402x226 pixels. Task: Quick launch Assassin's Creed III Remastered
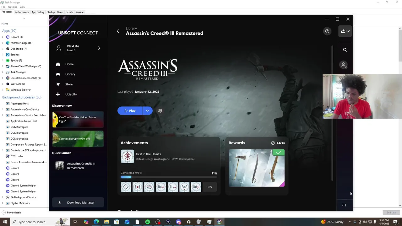(x=78, y=166)
